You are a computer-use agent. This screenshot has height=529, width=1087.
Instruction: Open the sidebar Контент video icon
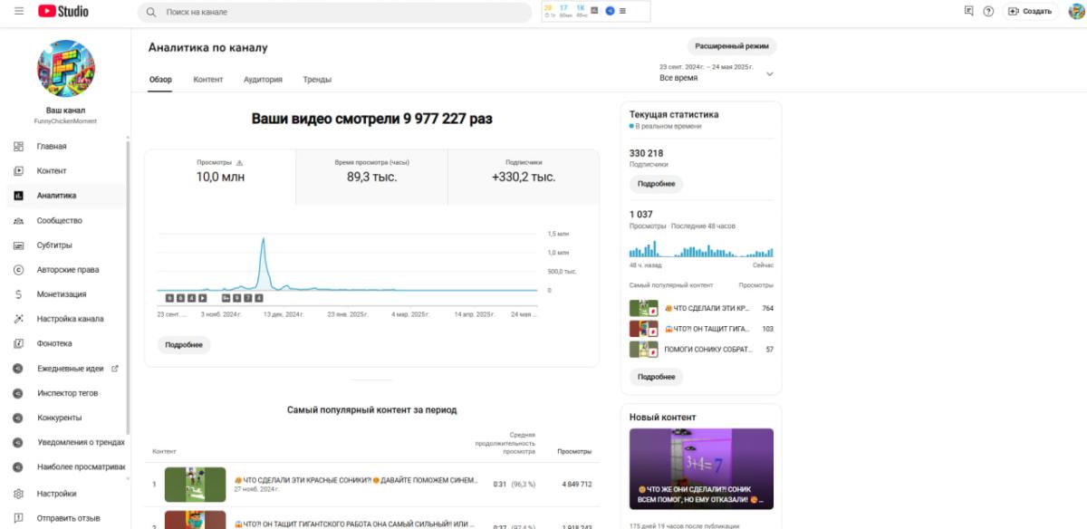[x=18, y=171]
